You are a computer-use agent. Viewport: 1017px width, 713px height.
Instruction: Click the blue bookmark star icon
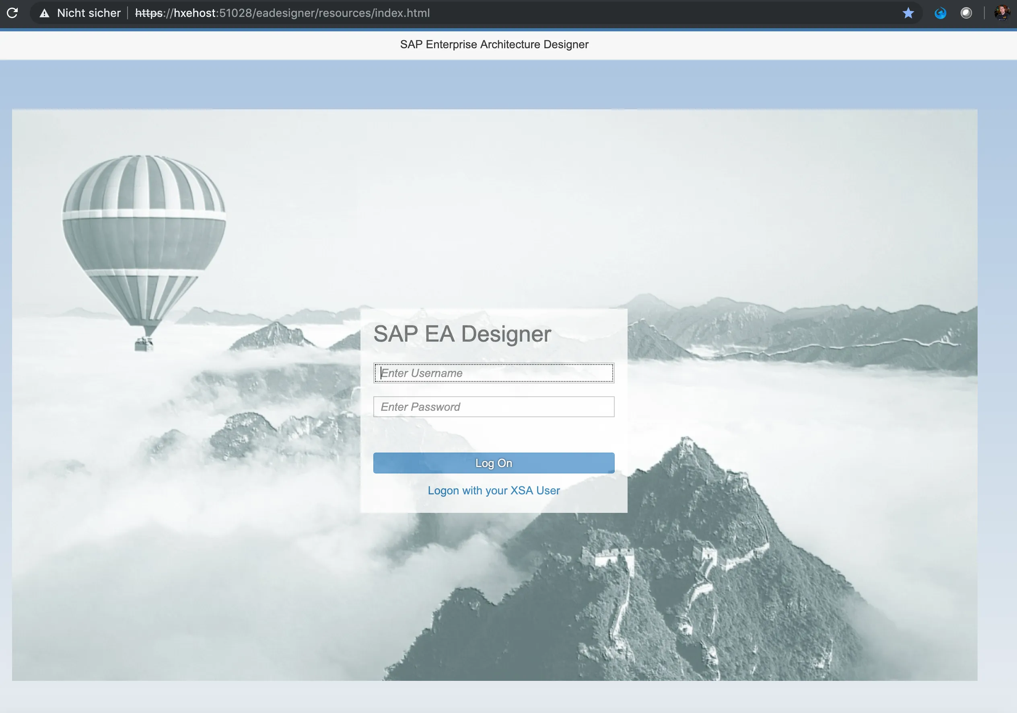[x=908, y=13]
